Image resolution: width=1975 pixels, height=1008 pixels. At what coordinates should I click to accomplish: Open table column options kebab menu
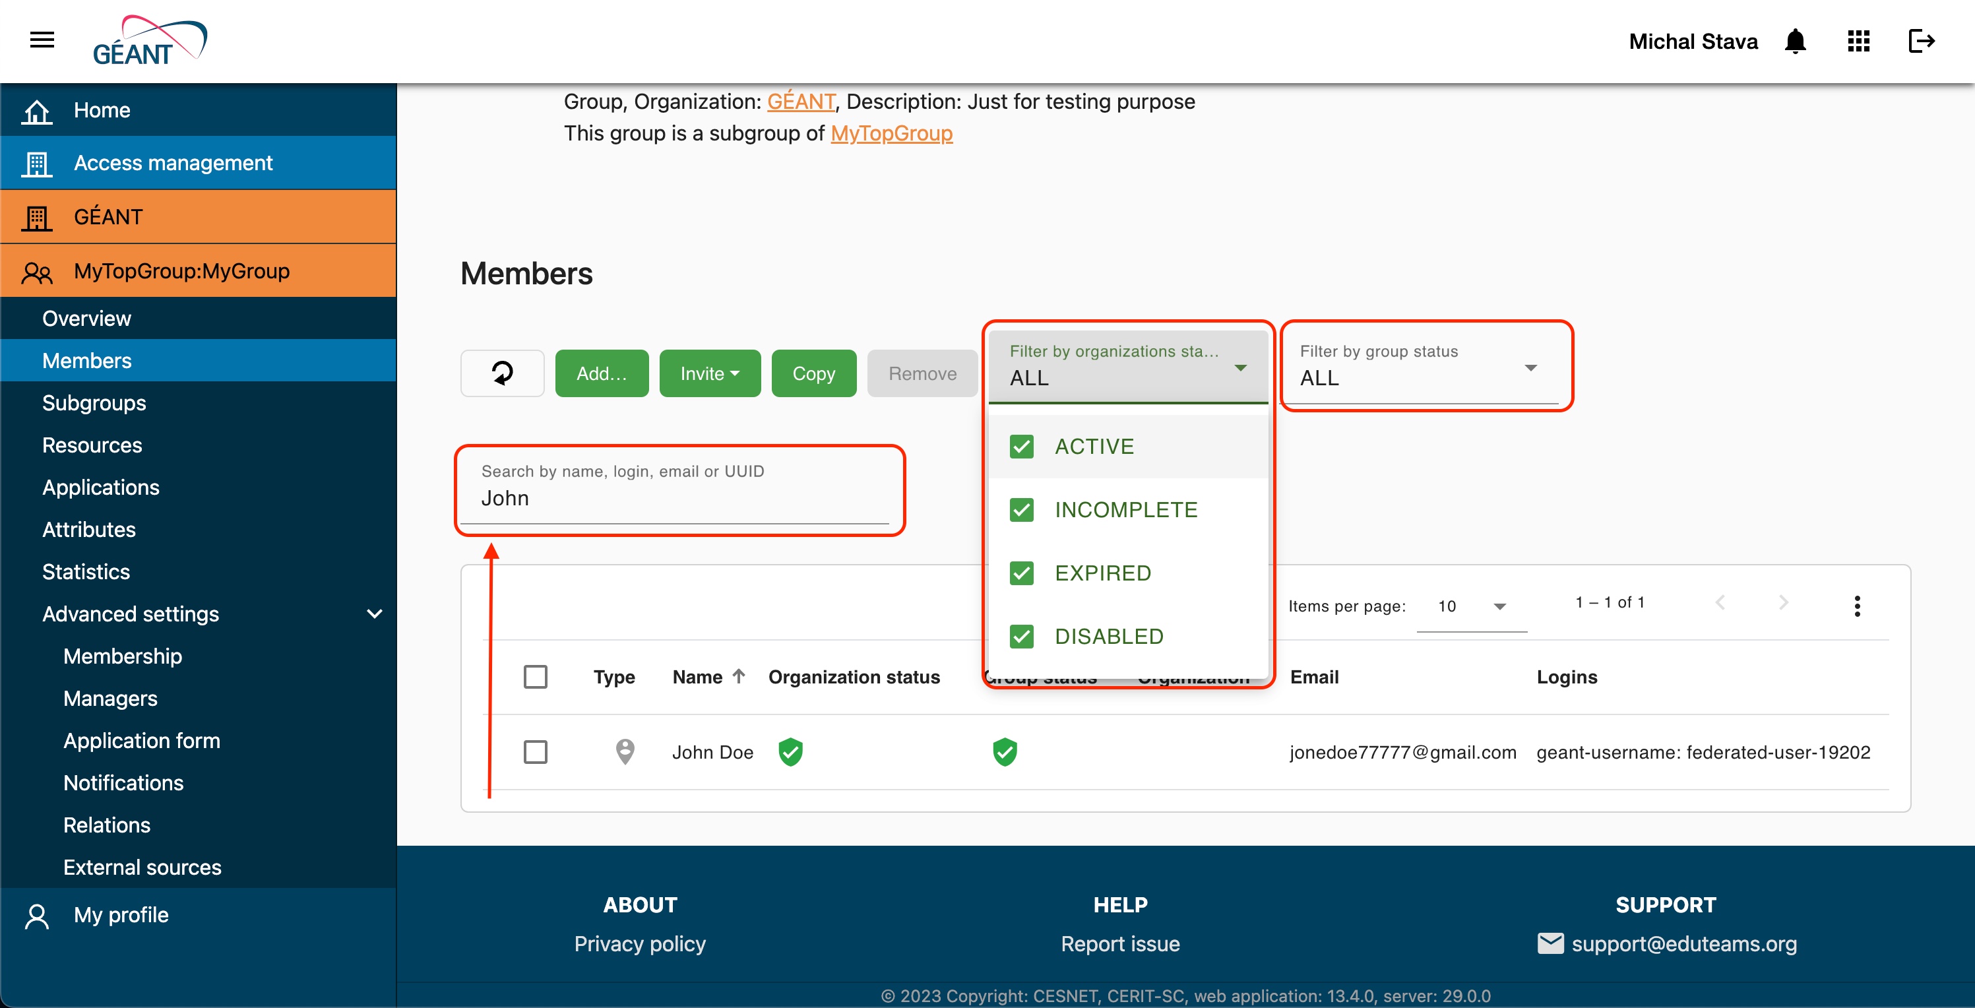click(1857, 606)
